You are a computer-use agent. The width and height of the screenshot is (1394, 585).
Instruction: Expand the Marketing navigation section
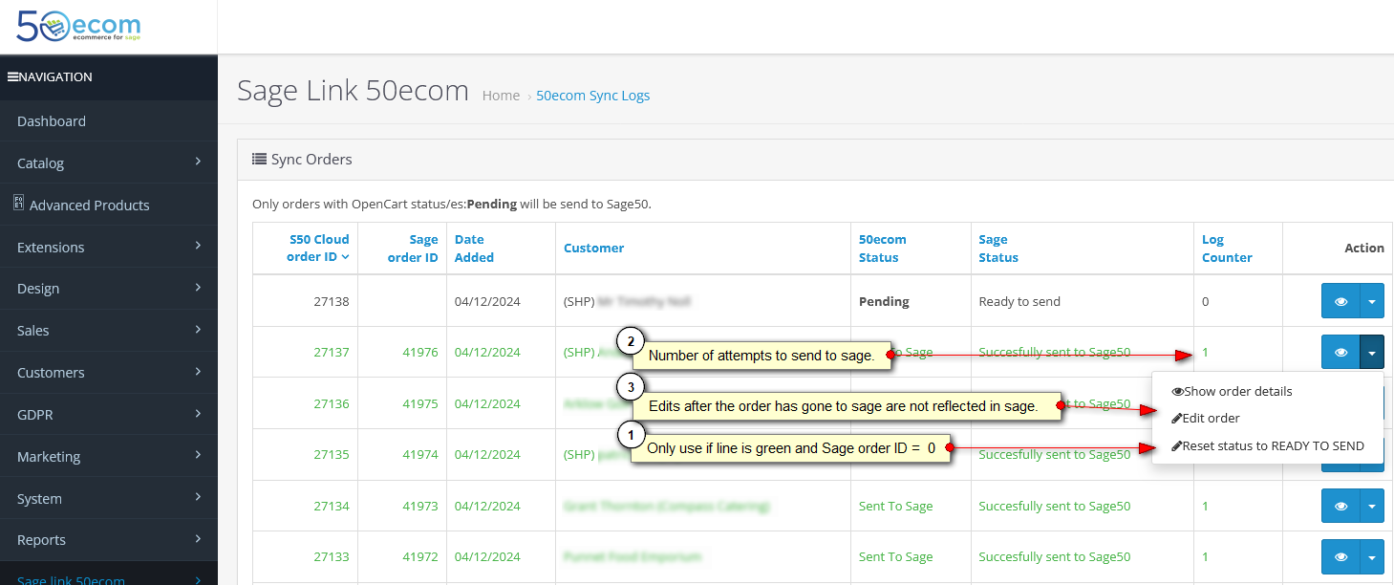click(x=109, y=456)
